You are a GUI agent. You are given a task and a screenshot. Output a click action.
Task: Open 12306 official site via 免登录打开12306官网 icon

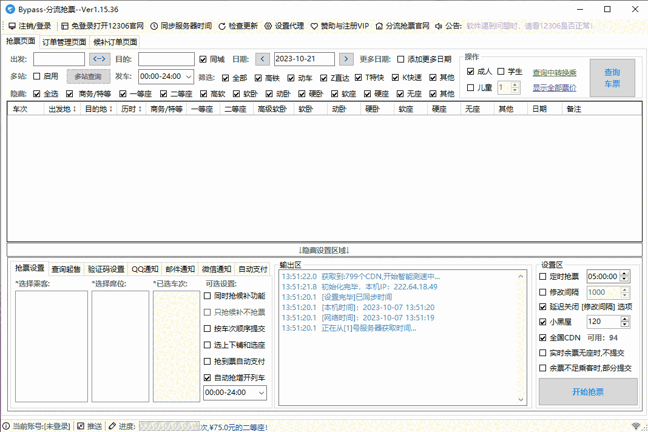64,26
